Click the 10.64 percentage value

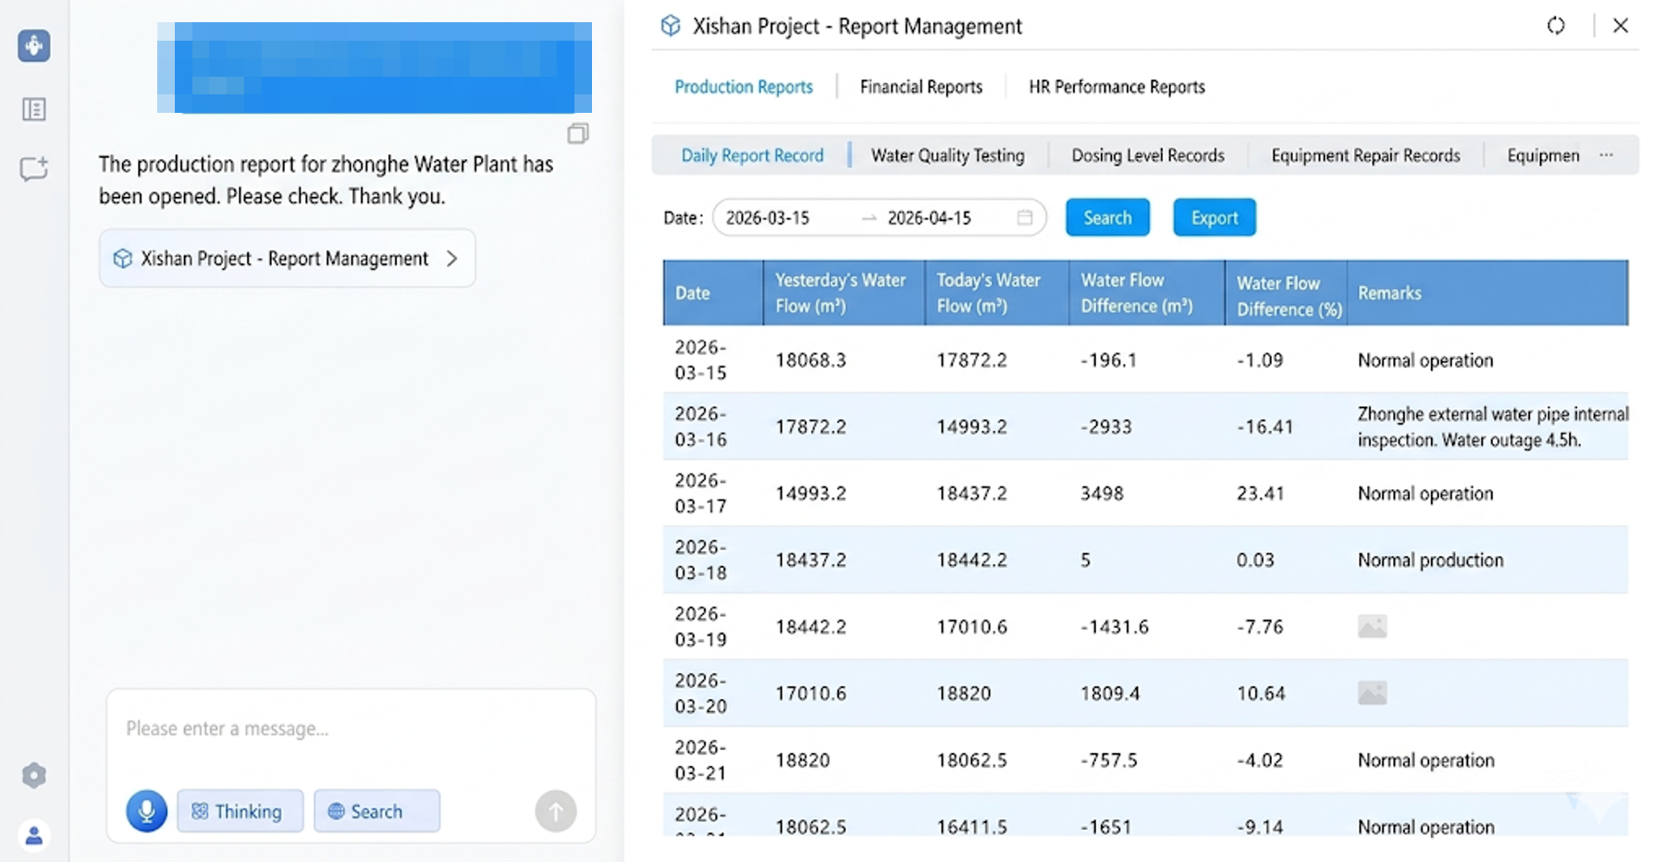1261,694
